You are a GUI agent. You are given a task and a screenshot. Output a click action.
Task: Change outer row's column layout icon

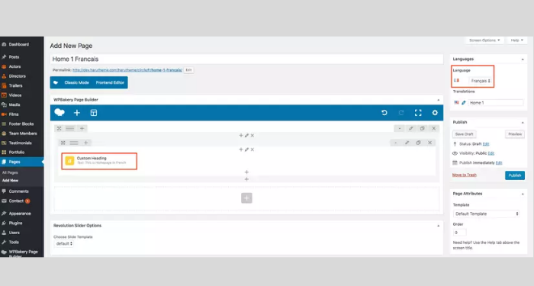click(70, 128)
